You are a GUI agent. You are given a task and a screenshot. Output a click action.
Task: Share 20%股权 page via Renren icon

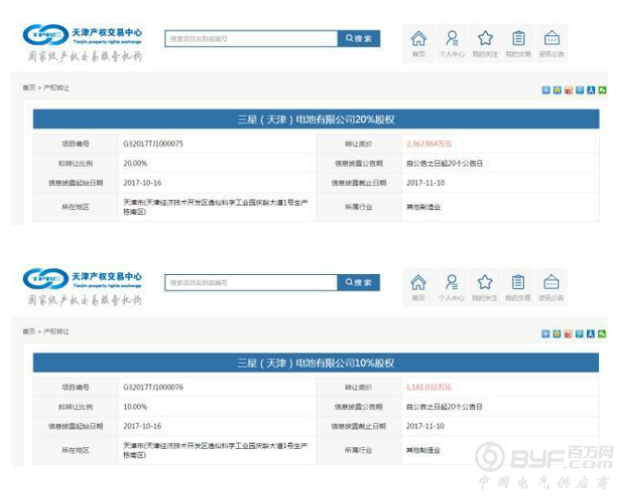tap(592, 90)
